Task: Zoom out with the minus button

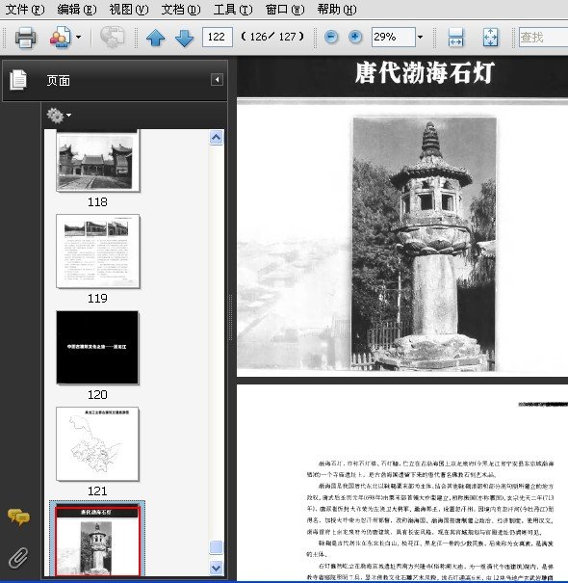Action: 331,37
